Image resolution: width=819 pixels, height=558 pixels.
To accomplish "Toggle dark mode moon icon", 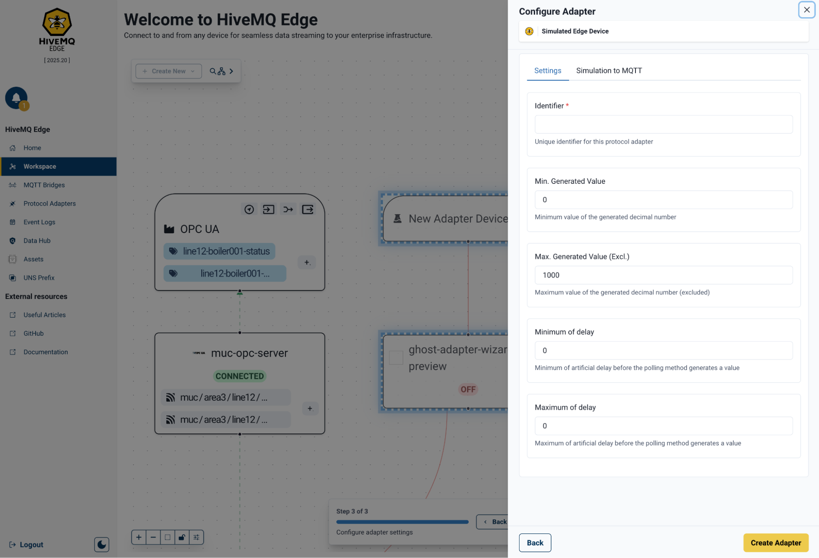I will pyautogui.click(x=101, y=544).
